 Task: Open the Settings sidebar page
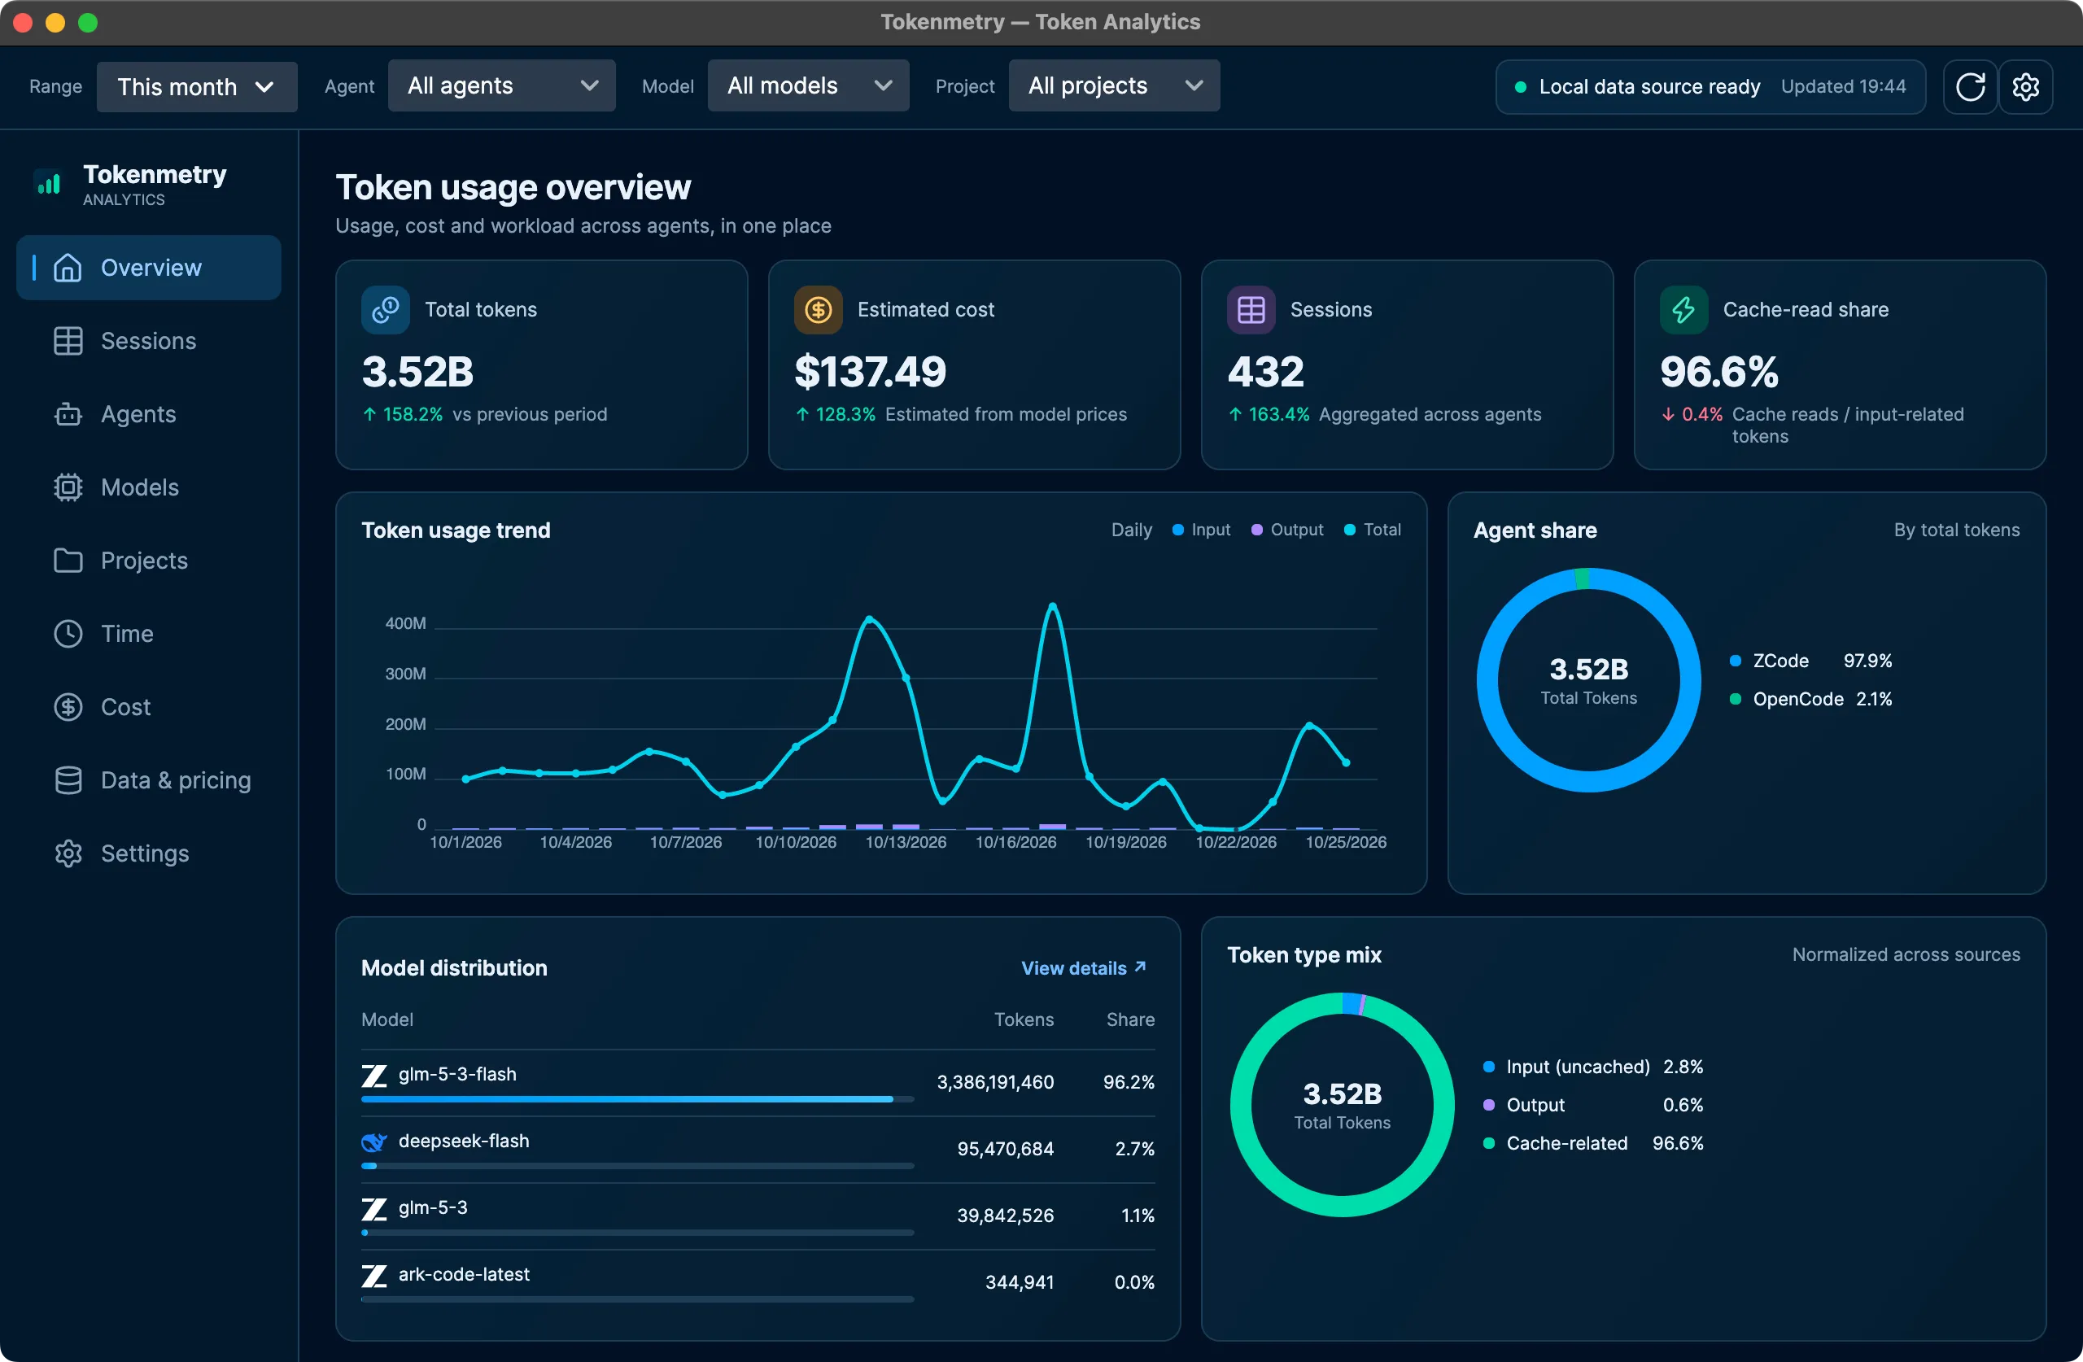(149, 853)
